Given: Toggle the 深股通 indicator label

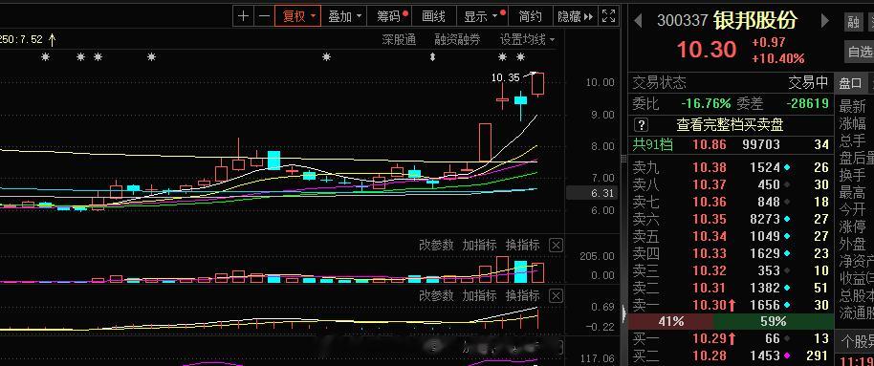Looking at the screenshot, I should [399, 39].
